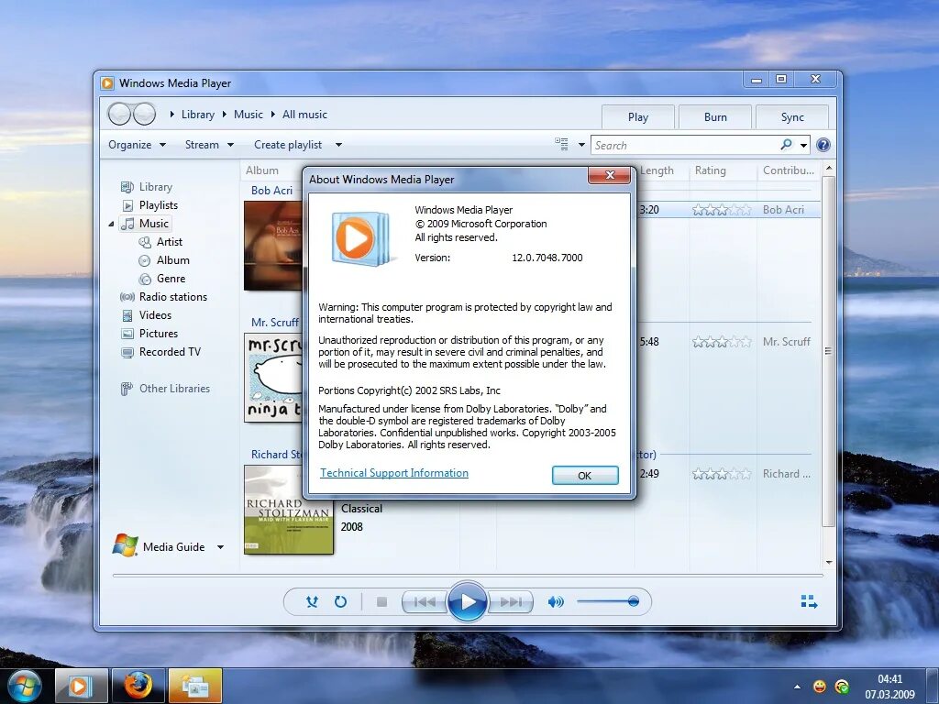Switch to the Play tab

(638, 116)
